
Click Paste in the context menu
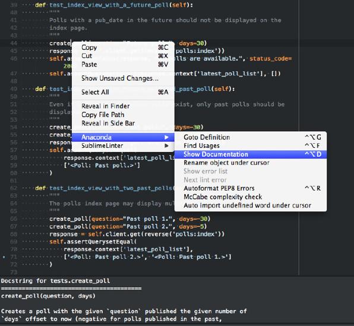[123, 64]
